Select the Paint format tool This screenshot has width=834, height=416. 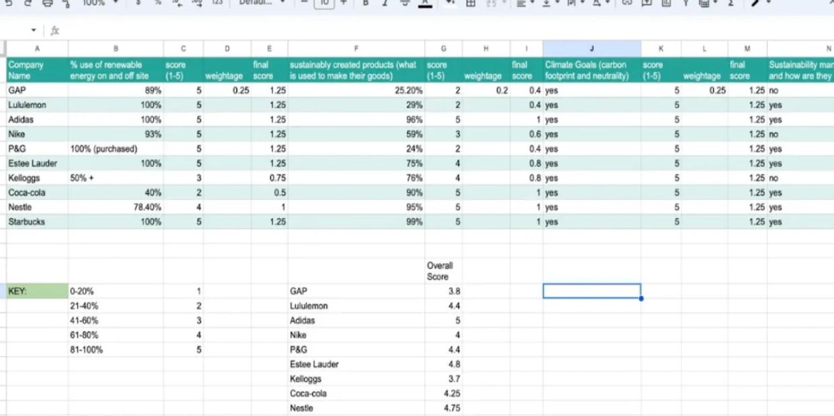[66, 3]
